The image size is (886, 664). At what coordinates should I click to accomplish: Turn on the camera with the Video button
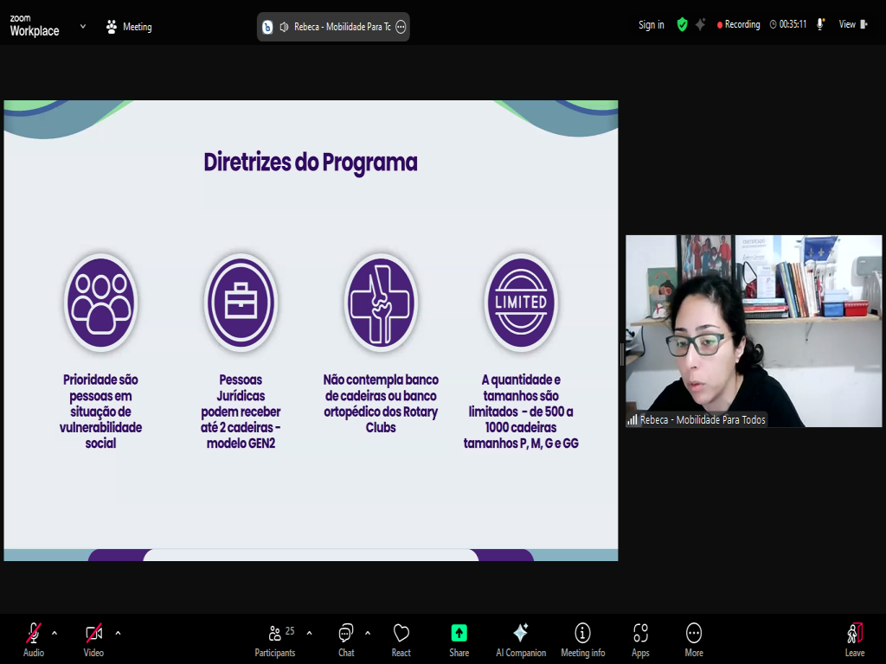pyautogui.click(x=93, y=638)
